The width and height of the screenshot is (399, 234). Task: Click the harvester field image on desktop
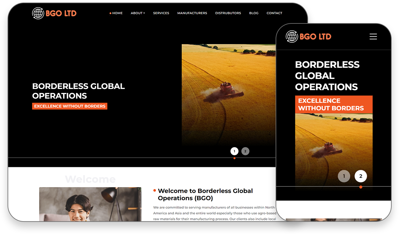[x=228, y=93]
